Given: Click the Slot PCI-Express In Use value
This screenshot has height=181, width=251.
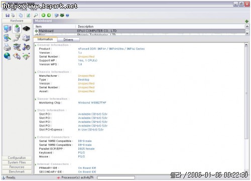Looking at the screenshot, I should point(91,129).
